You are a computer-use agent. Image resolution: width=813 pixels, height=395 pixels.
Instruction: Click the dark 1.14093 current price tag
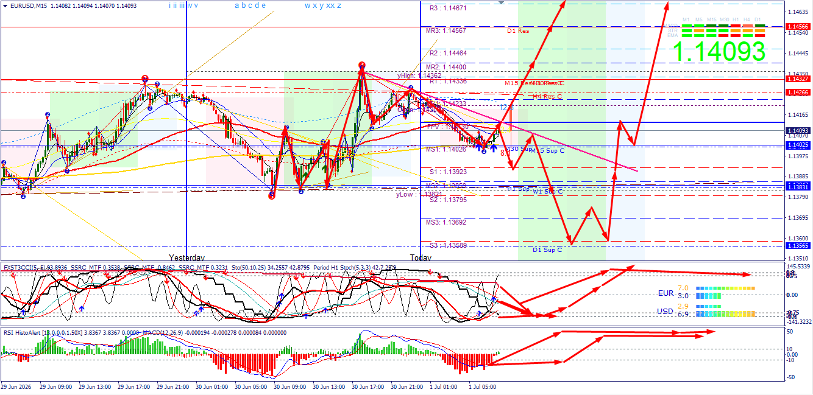coord(798,131)
